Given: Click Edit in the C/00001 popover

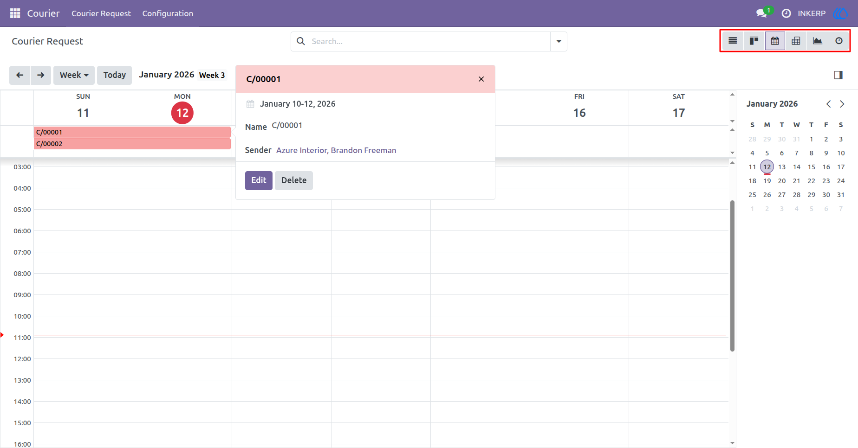Looking at the screenshot, I should point(259,180).
